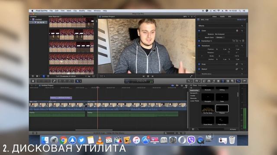277x155 pixels.
Task: Toggle timeline skimming button
Action: (x=173, y=85)
